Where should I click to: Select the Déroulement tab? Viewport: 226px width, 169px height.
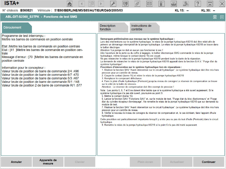click(x=17, y=28)
